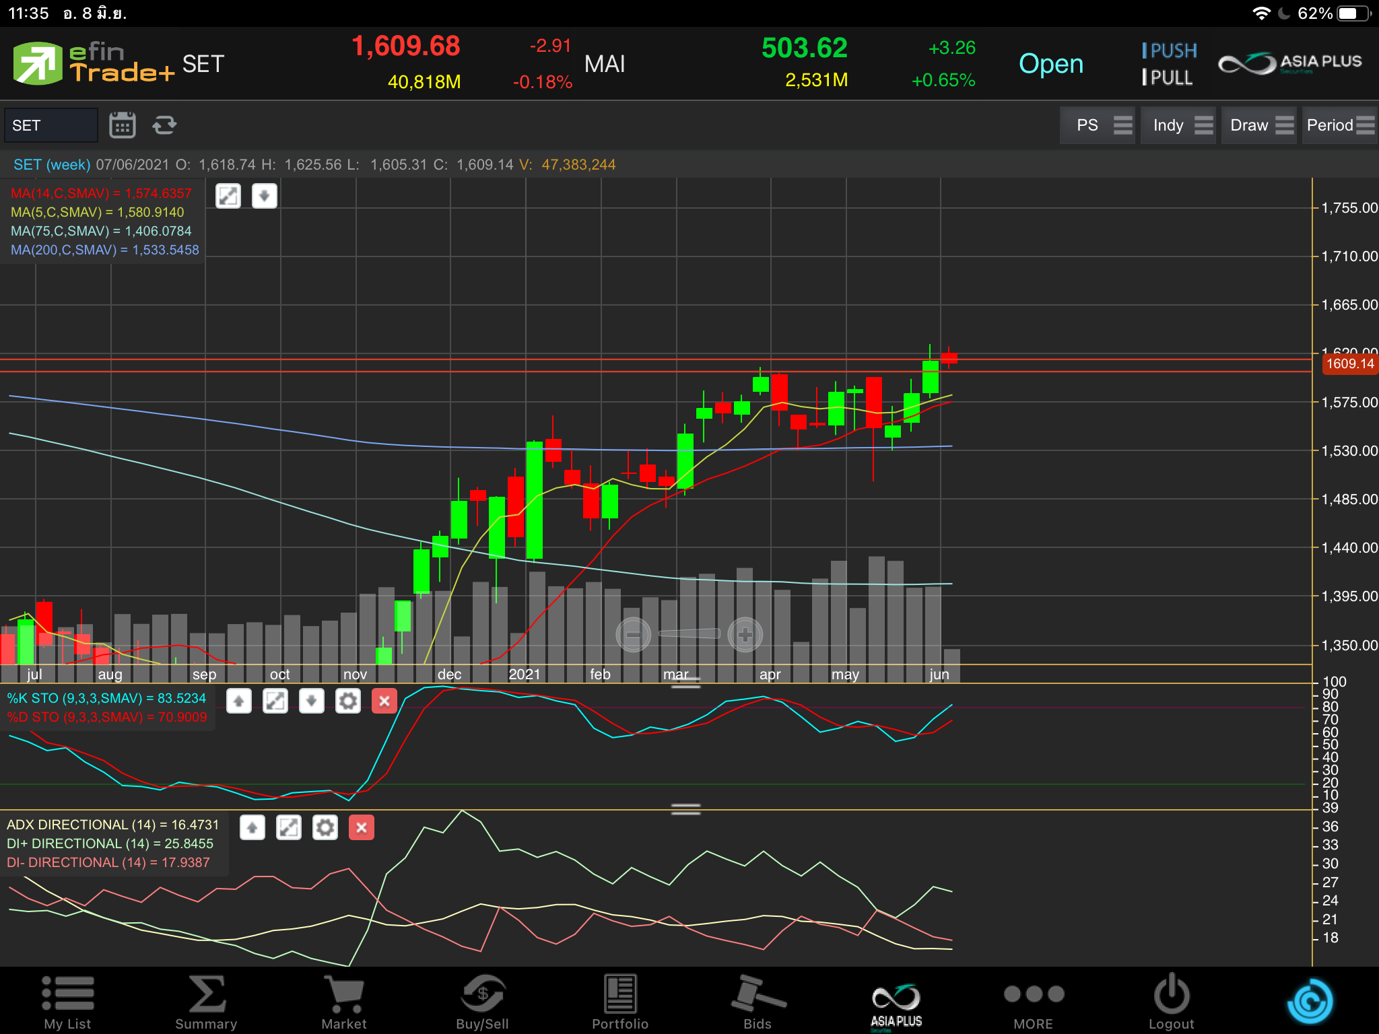Viewport: 1379px width, 1034px height.
Task: Click the SET symbol input field
Action: tap(51, 125)
